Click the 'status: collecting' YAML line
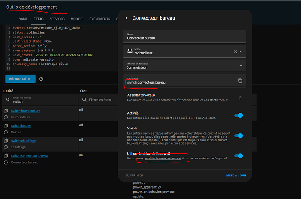Viewport: 301px width, 199px height. pyautogui.click(x=29, y=32)
